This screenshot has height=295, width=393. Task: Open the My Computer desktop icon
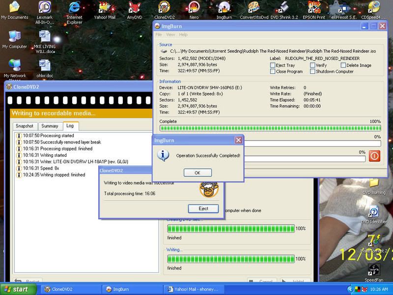pos(15,40)
